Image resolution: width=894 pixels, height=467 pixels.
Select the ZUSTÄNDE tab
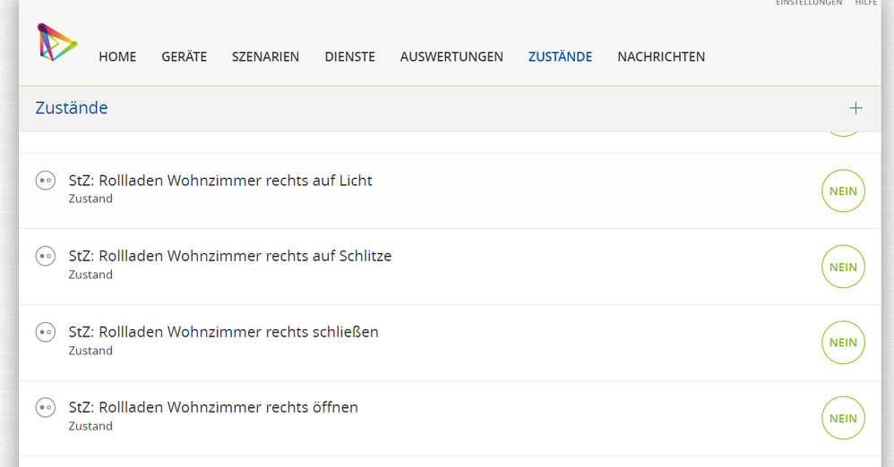[x=561, y=56]
